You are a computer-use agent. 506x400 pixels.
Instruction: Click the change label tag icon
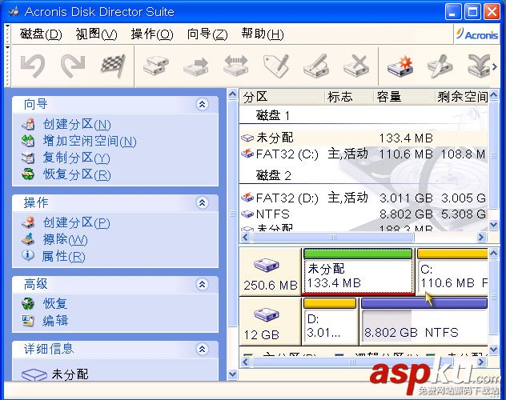(276, 66)
